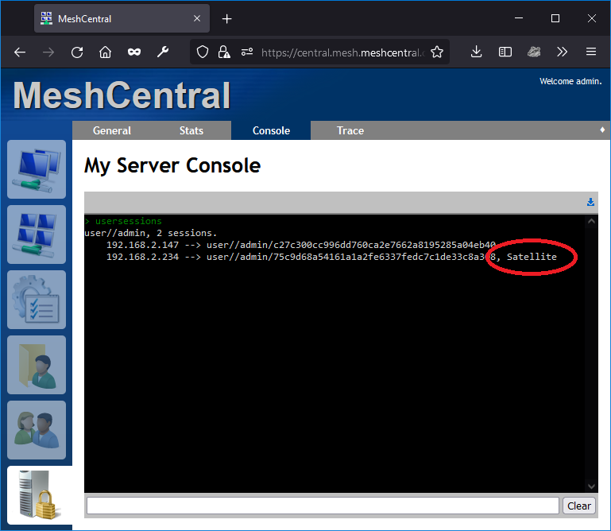Open My Users sidebar icon
The width and height of the screenshot is (611, 531).
coord(37,430)
